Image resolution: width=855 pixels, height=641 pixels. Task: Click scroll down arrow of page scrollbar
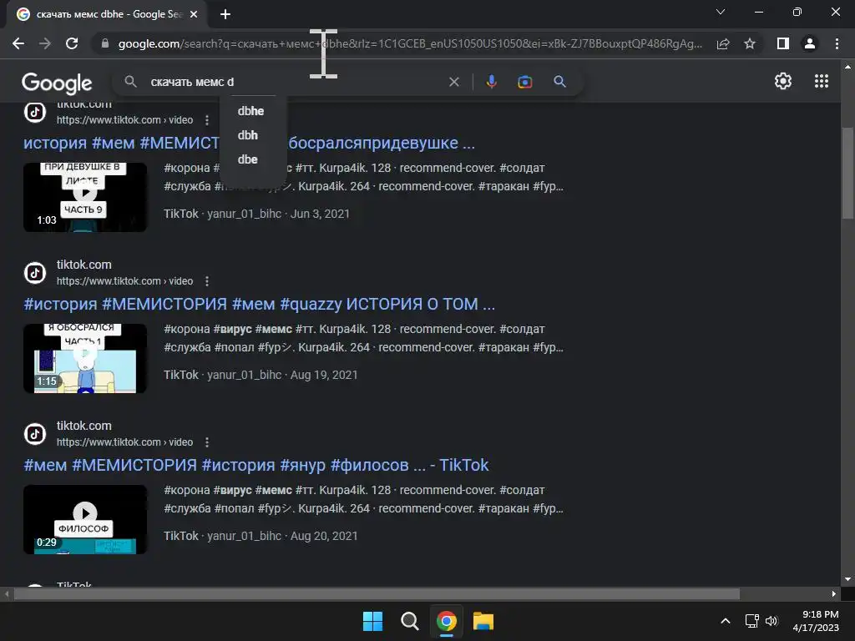(847, 579)
